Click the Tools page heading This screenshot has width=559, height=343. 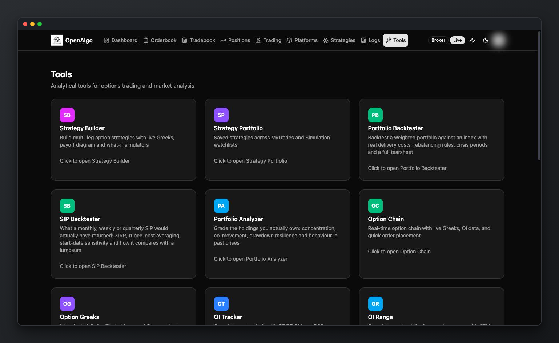[61, 74]
